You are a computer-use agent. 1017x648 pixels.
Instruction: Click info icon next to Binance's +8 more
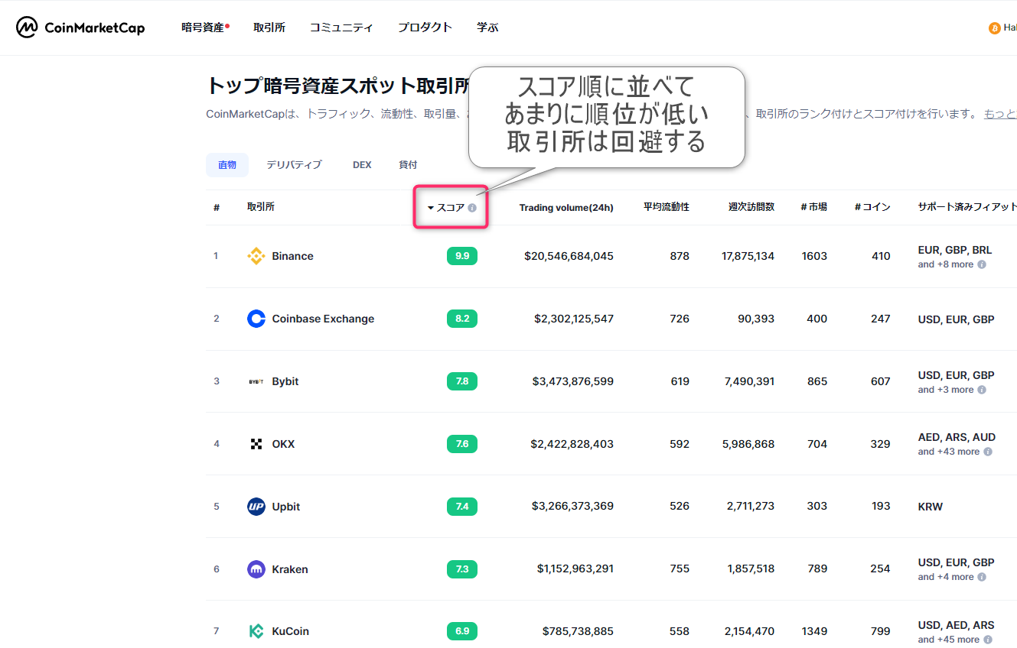point(982,264)
